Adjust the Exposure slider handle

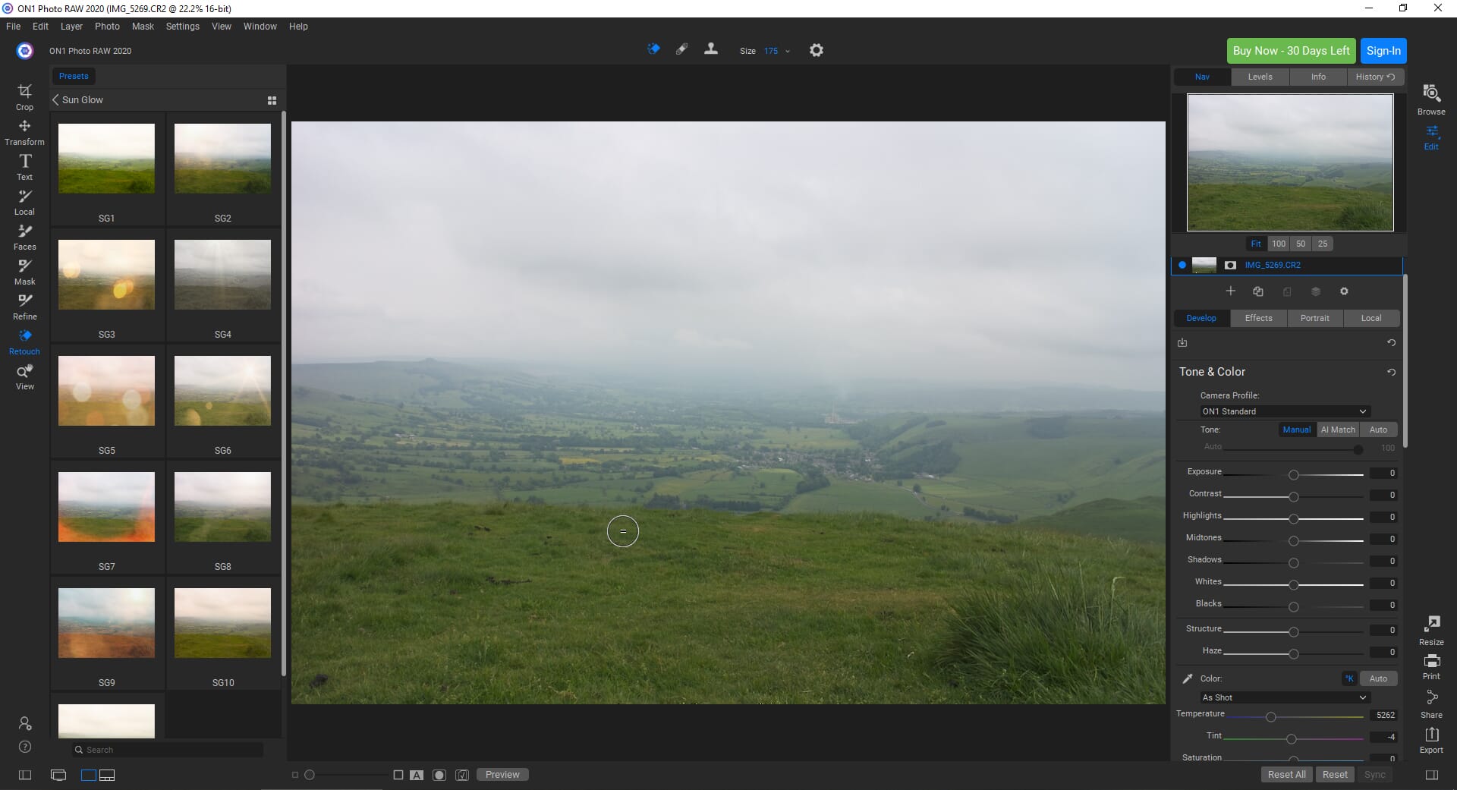1293,474
